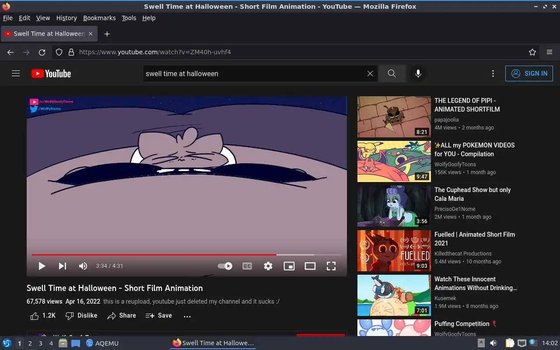Screen dimensions: 560x350
Task: Open THE LEGEND OF PIPI thumbnail
Action: click(394, 117)
